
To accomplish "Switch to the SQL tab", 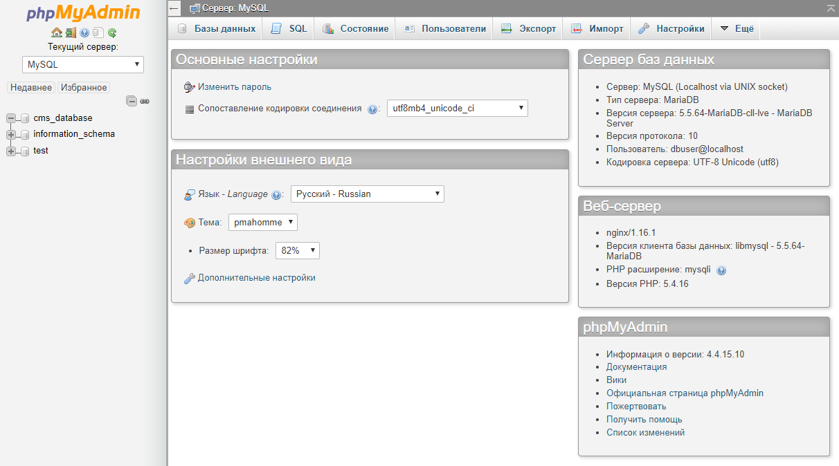I will click(289, 29).
